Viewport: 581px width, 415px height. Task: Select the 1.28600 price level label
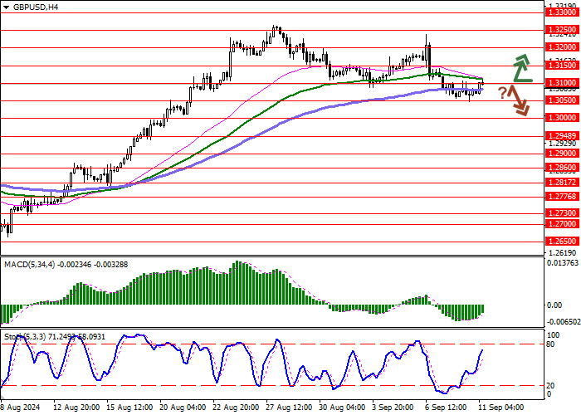(563, 168)
